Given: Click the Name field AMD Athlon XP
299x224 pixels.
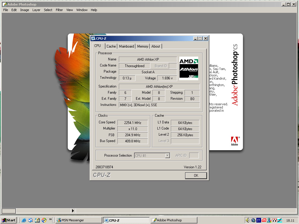Looking at the screenshot, I should click(x=148, y=60).
